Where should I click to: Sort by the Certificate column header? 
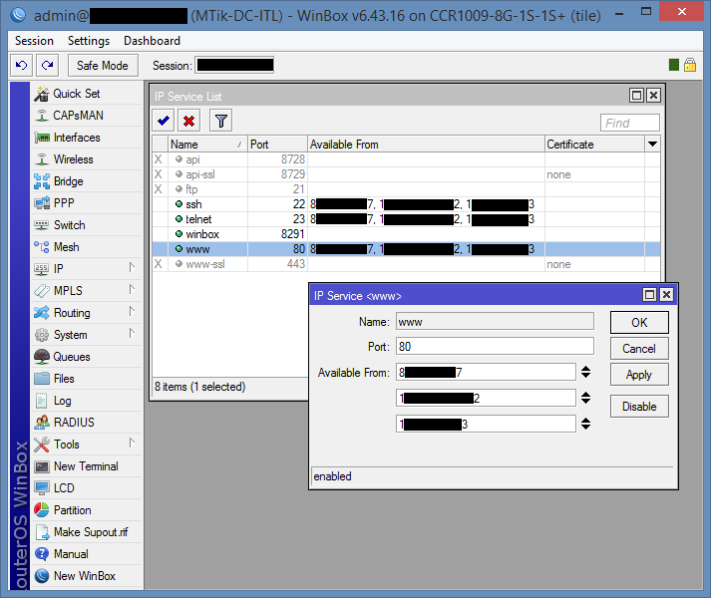coord(594,145)
